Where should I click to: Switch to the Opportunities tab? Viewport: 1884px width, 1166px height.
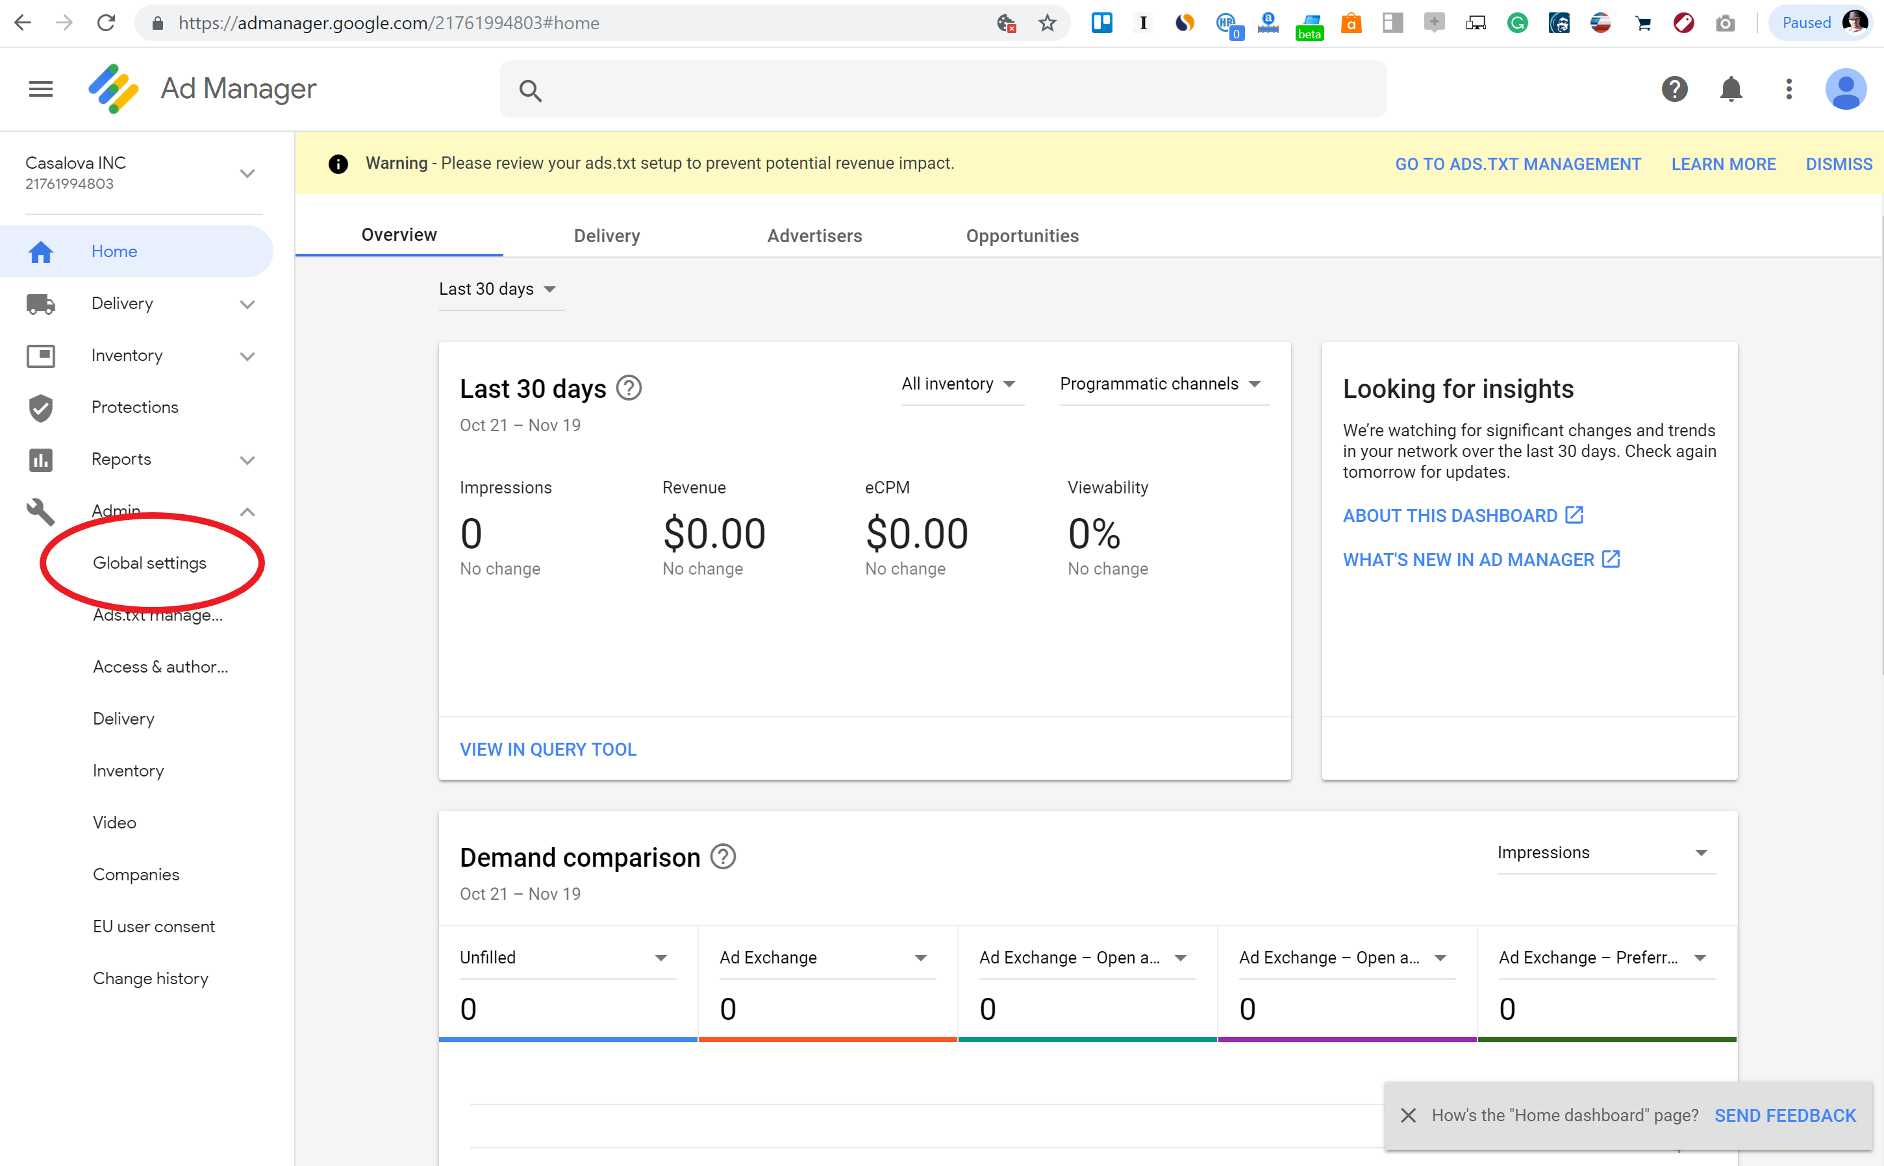pyautogui.click(x=1022, y=236)
